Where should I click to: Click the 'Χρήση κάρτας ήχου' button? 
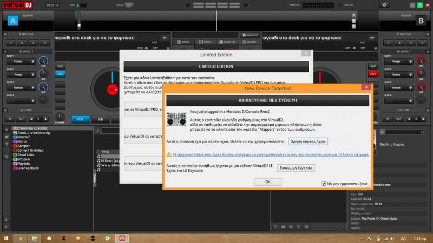click(x=309, y=141)
